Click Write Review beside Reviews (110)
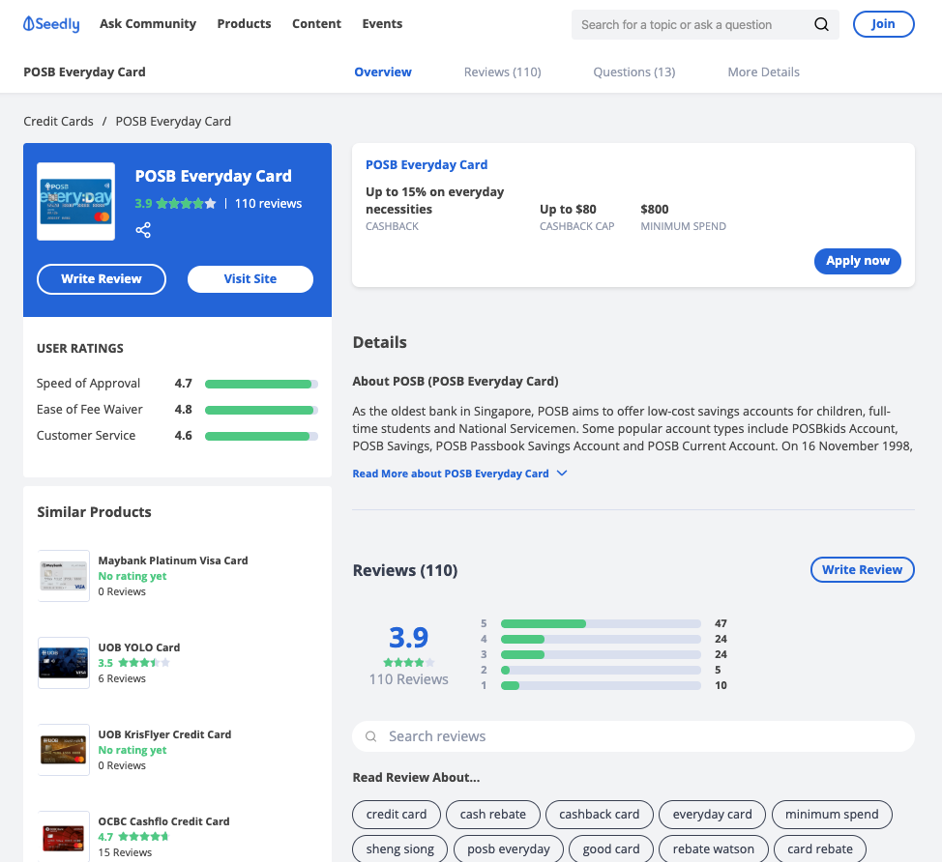This screenshot has height=862, width=942. 862,569
